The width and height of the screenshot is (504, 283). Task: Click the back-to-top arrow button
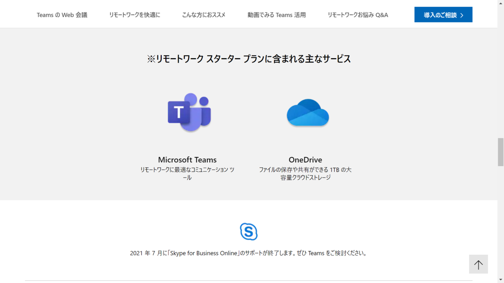point(478,264)
